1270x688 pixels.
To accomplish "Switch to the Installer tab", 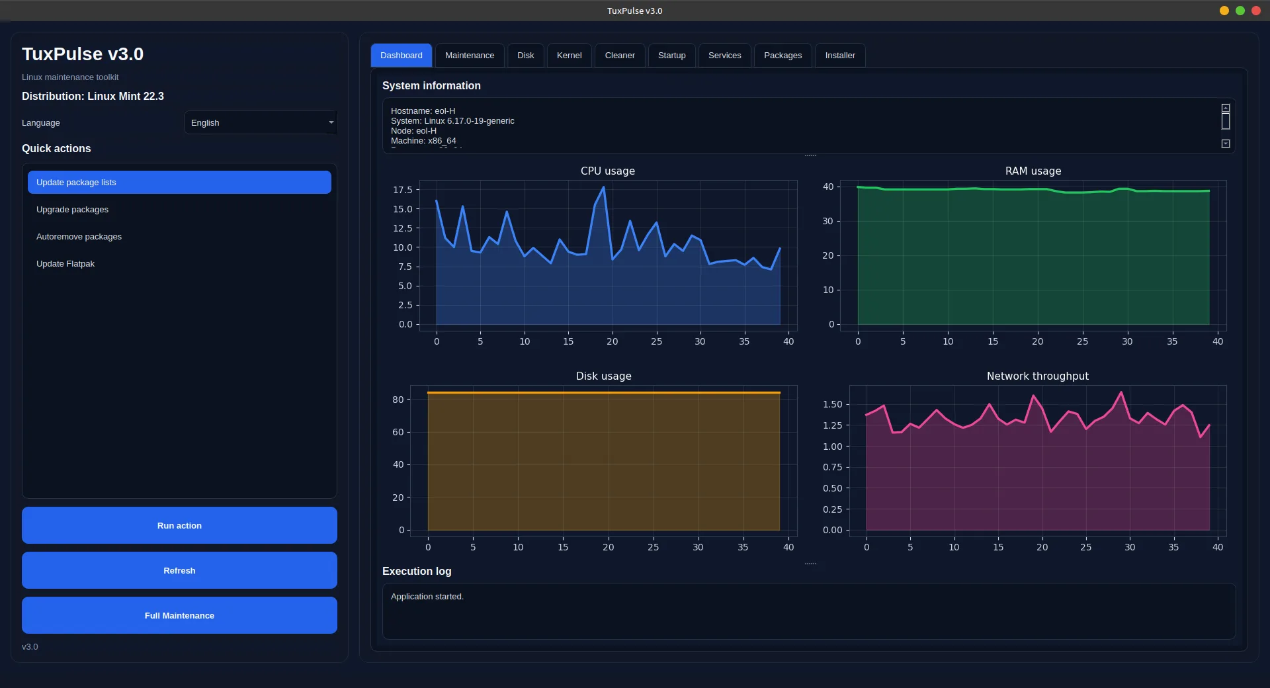I will click(839, 55).
